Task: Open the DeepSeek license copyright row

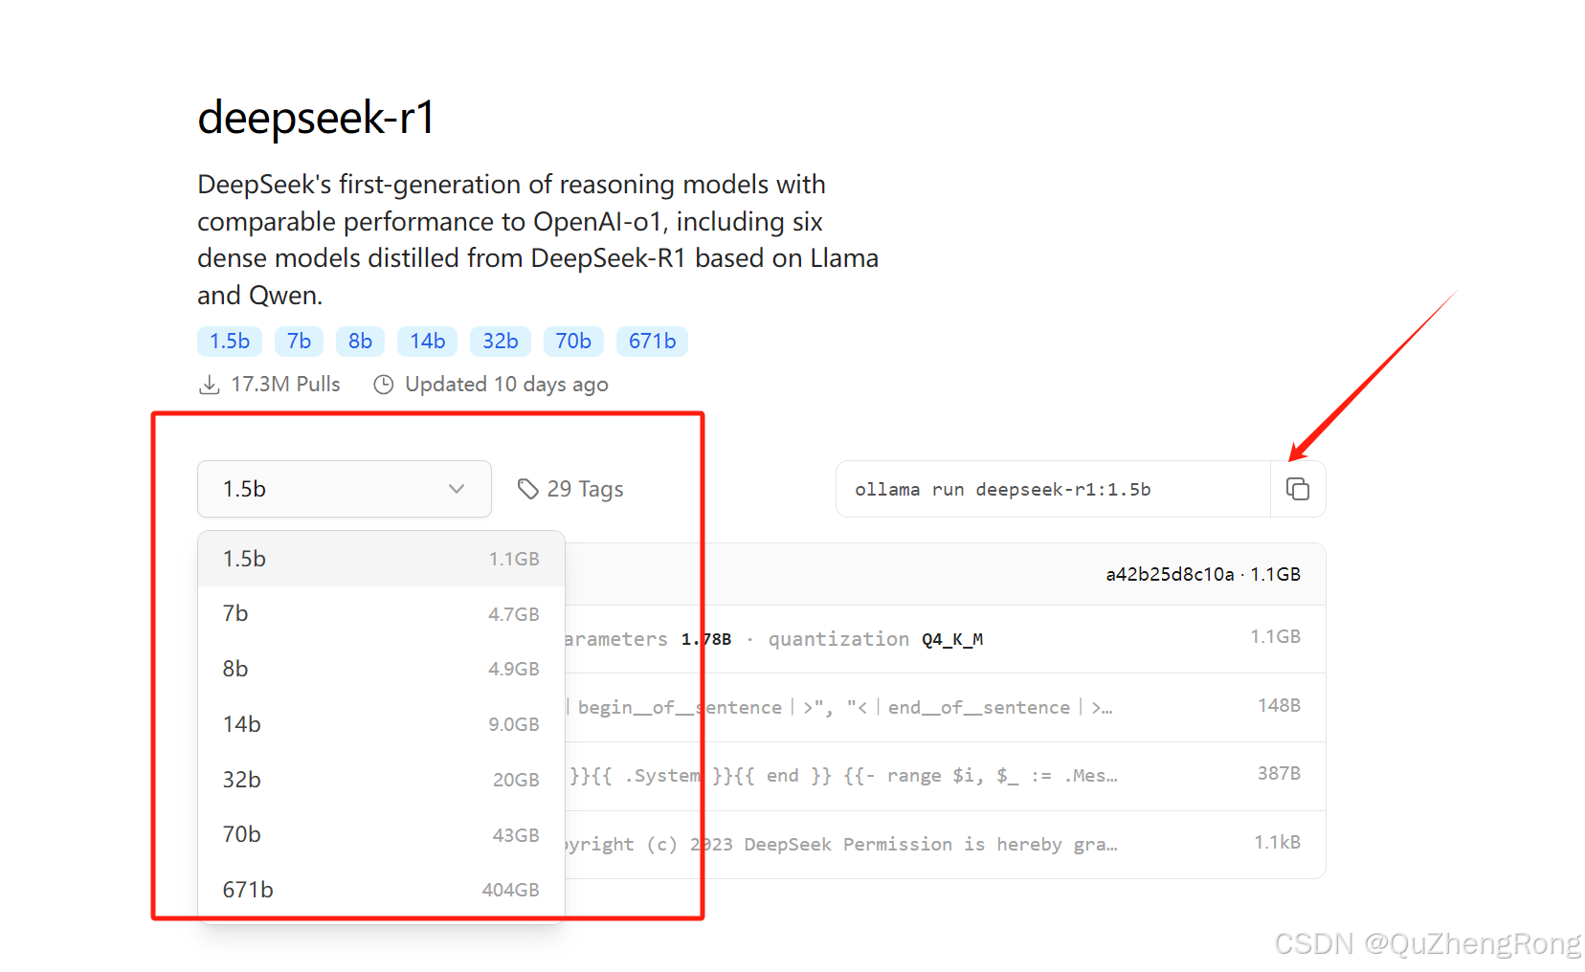Action: tap(945, 845)
